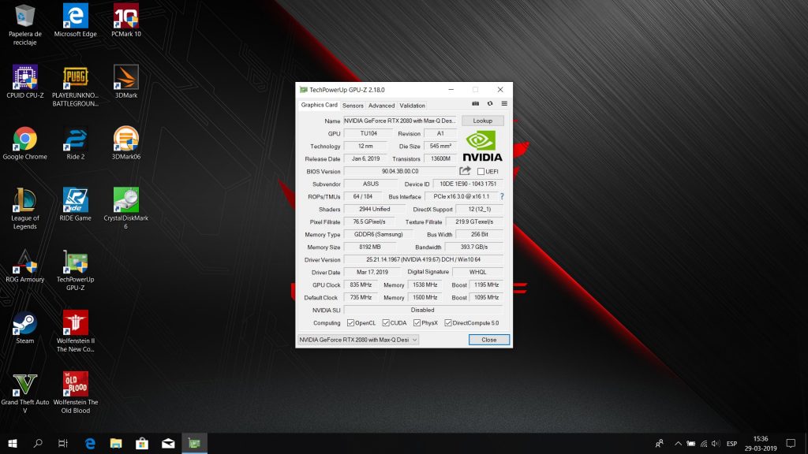This screenshot has width=808, height=454.
Task: Select the CrystalDiskMark 6 desktop icon
Action: (x=126, y=199)
